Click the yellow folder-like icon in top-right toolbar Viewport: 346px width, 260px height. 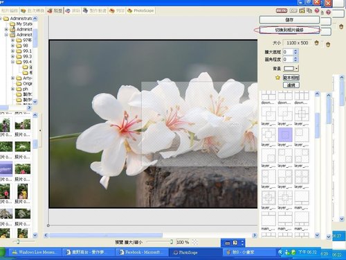[x=302, y=10]
